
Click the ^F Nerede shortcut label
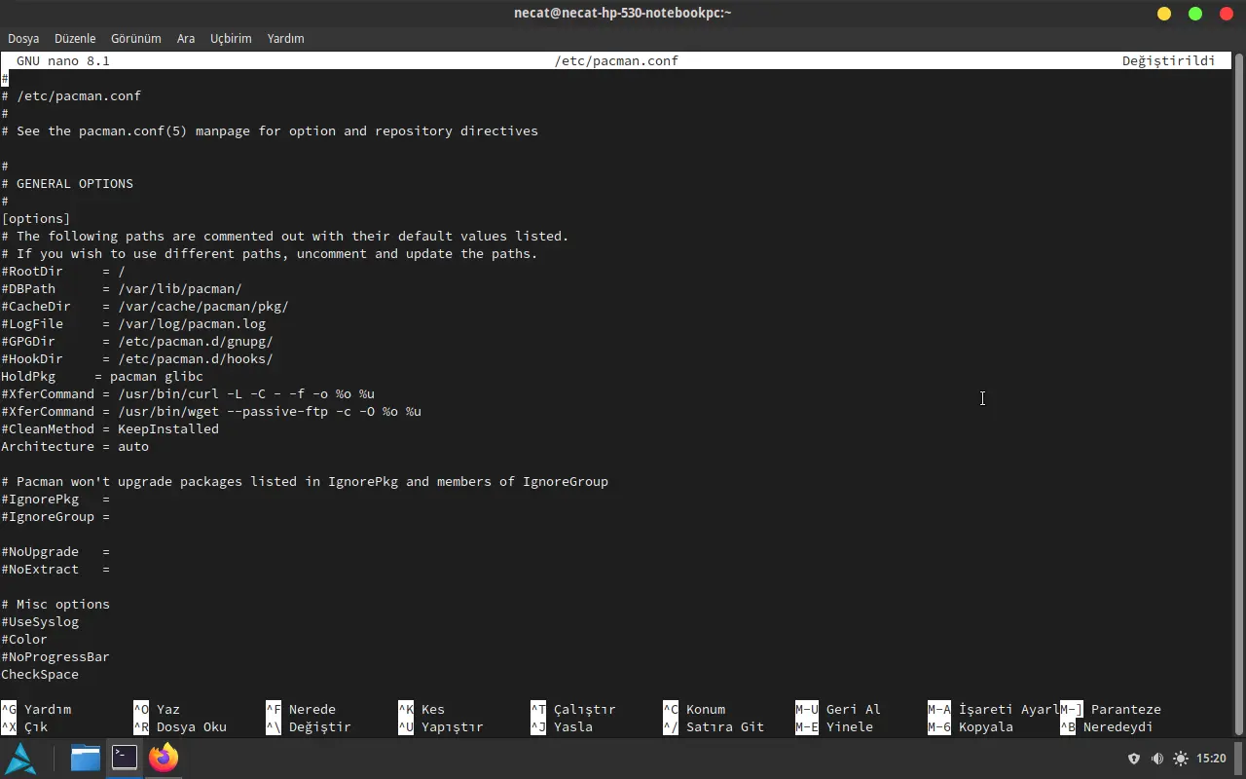[301, 709]
